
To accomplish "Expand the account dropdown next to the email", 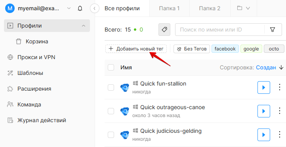I will (69, 8).
